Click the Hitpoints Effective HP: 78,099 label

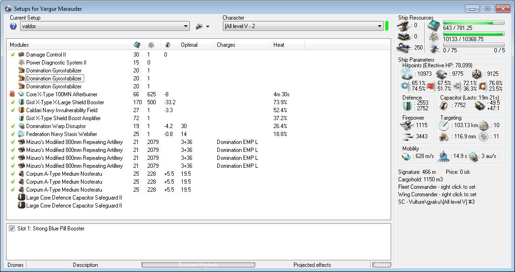coord(437,65)
